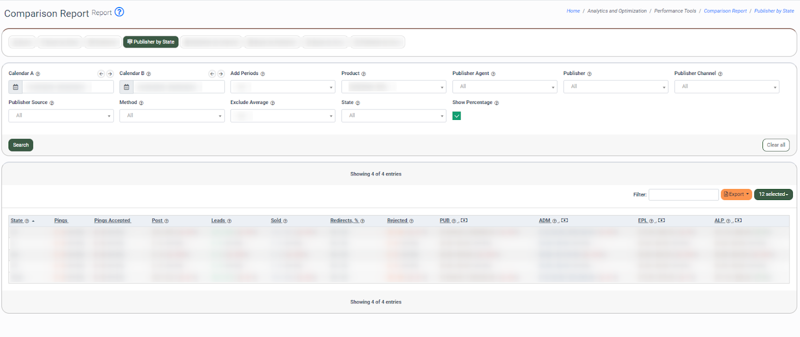
Task: Uncheck the Show Percentage checkbox
Action: tap(456, 116)
